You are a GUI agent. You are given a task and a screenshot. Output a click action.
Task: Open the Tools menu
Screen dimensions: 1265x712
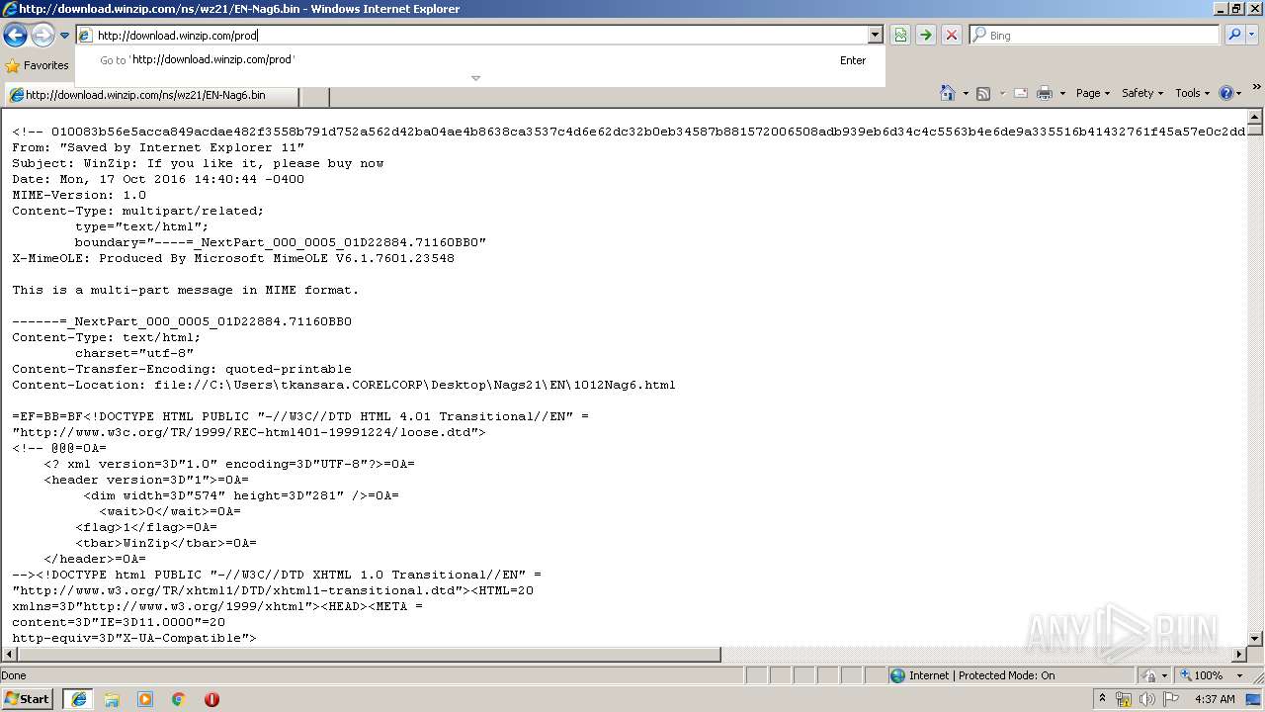coord(1193,93)
